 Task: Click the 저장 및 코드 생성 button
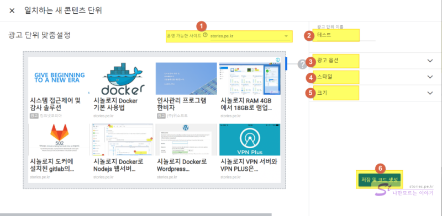click(x=380, y=180)
